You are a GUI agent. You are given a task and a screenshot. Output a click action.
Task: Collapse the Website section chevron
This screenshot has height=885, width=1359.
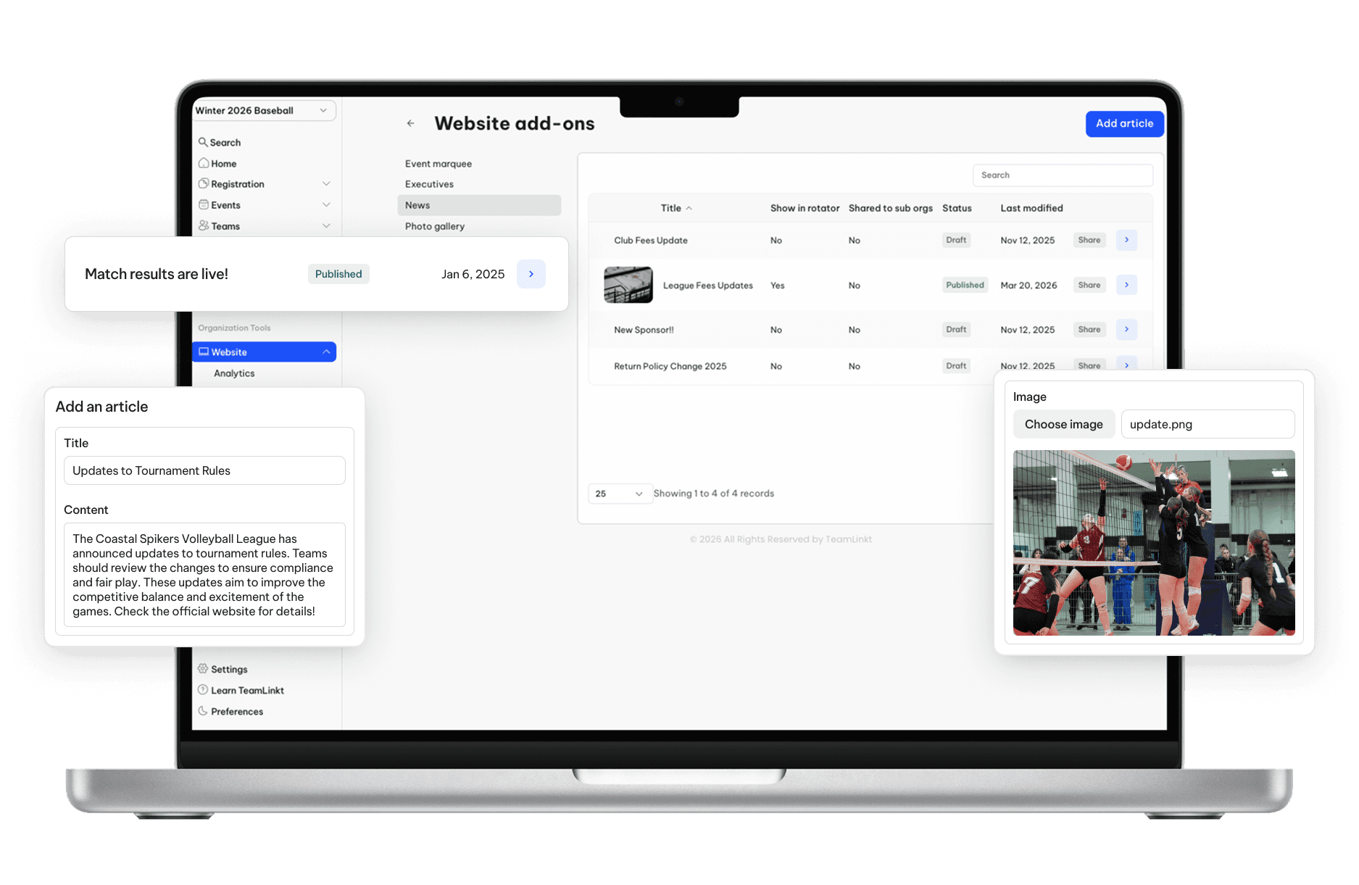click(x=325, y=352)
